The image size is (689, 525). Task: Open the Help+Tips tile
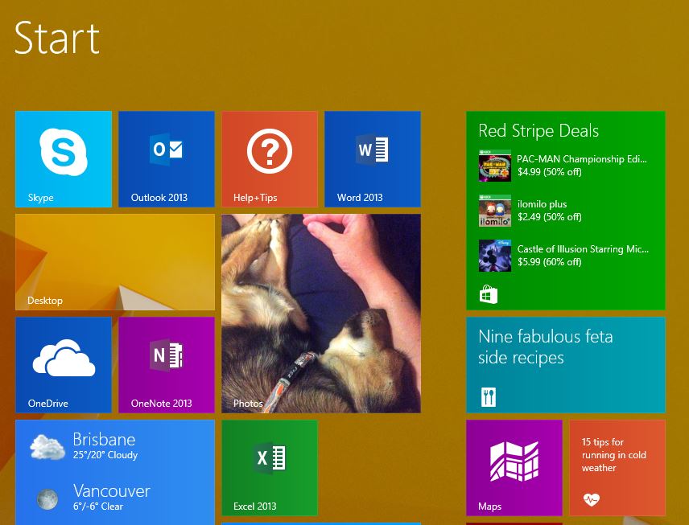tap(270, 159)
